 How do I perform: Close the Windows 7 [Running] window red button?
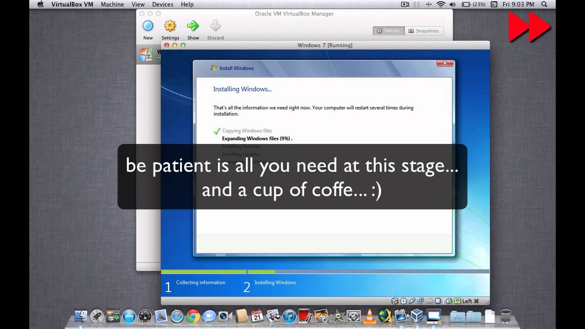point(166,45)
